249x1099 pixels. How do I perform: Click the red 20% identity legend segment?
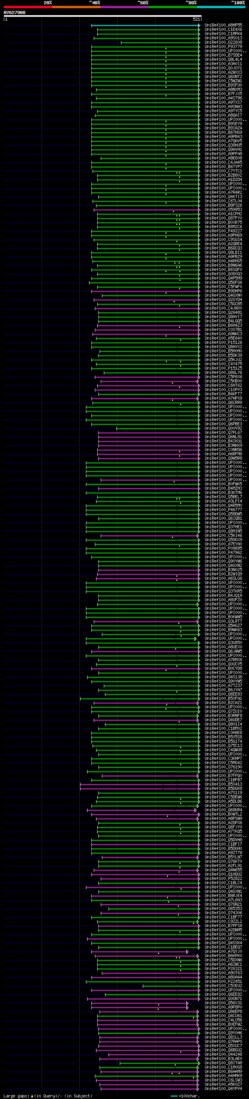tap(28, 7)
